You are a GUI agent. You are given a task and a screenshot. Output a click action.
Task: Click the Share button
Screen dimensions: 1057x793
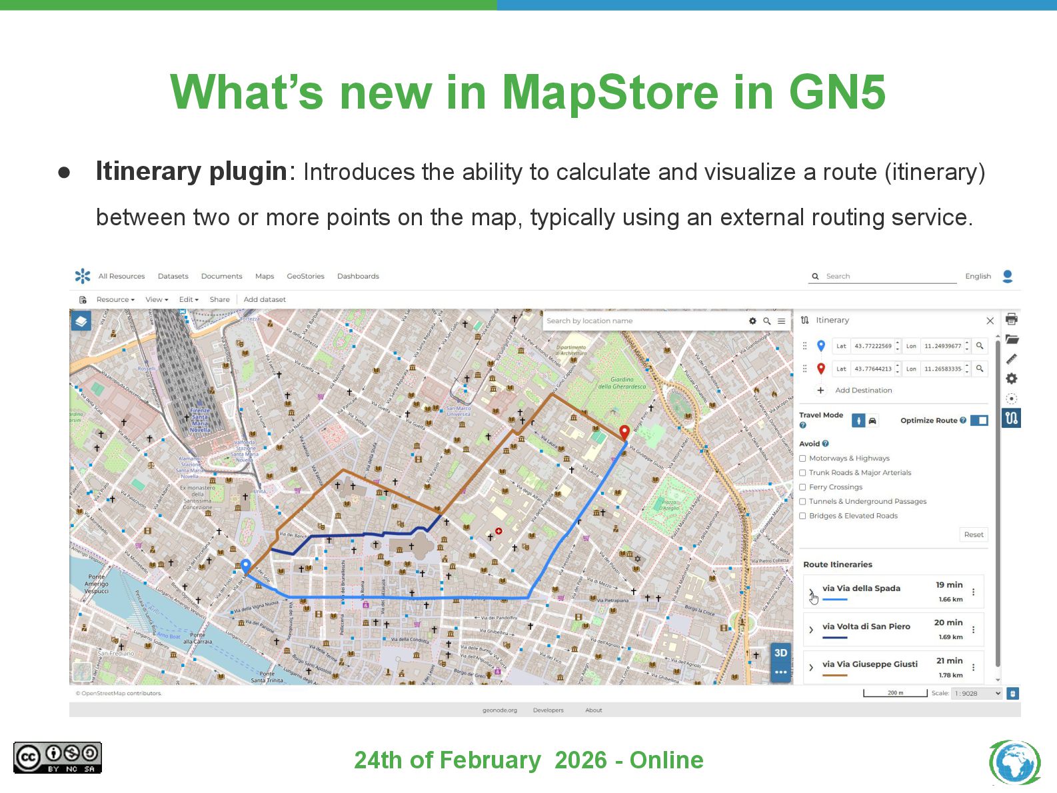(x=219, y=300)
